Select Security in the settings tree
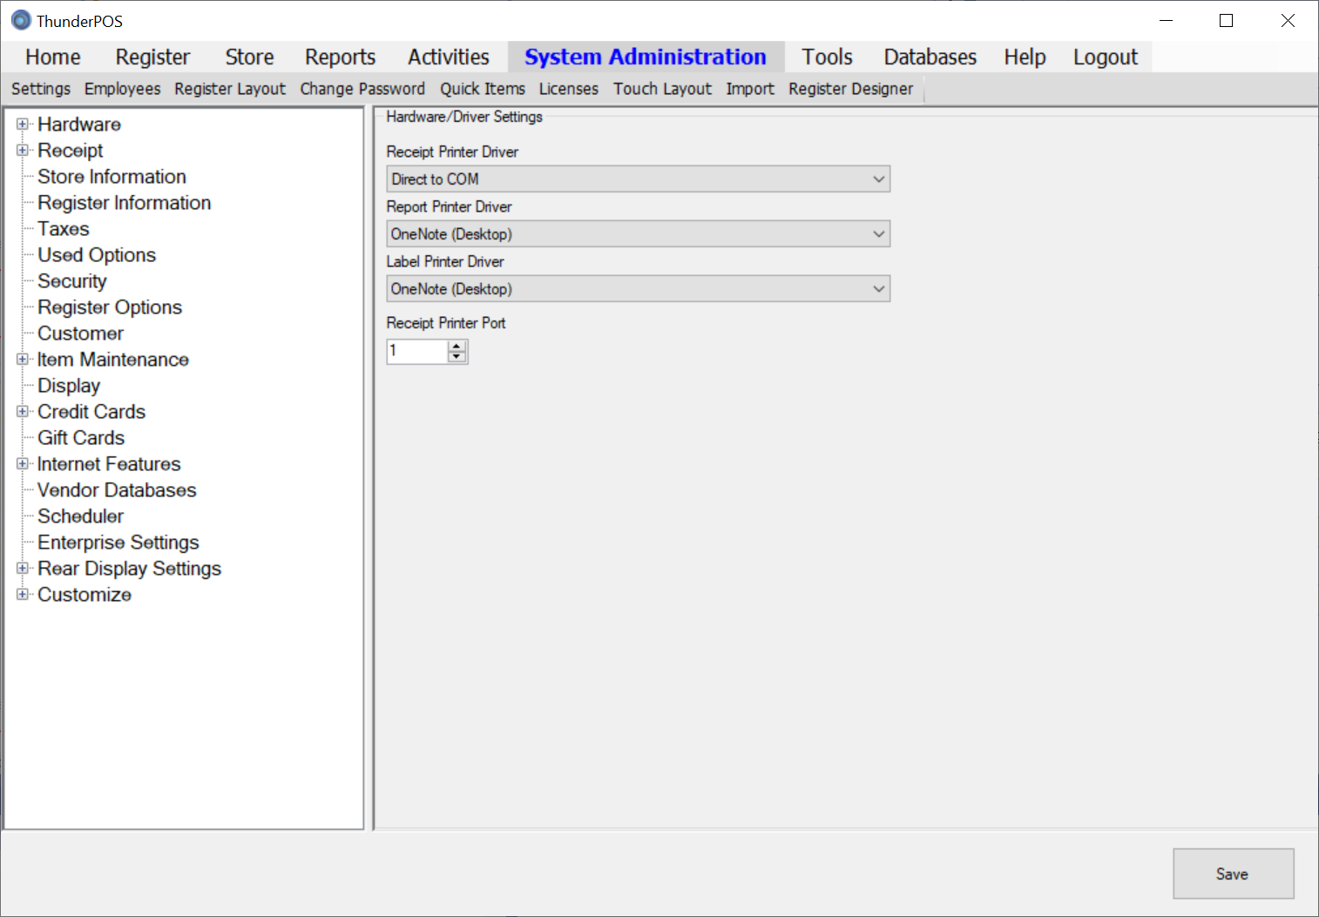1319x917 pixels. [x=71, y=281]
